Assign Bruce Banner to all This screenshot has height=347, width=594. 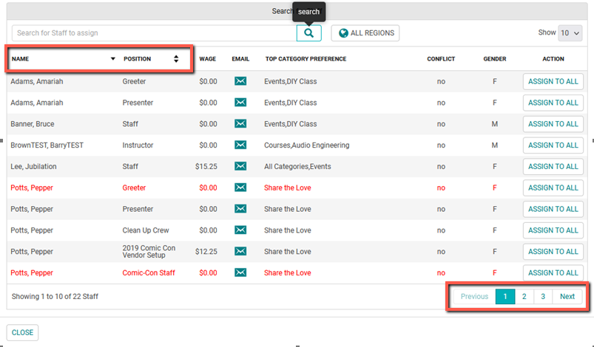(x=553, y=124)
